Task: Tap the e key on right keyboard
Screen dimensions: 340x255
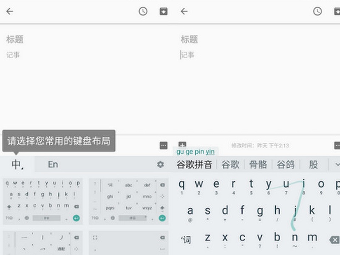Action: (x=216, y=186)
